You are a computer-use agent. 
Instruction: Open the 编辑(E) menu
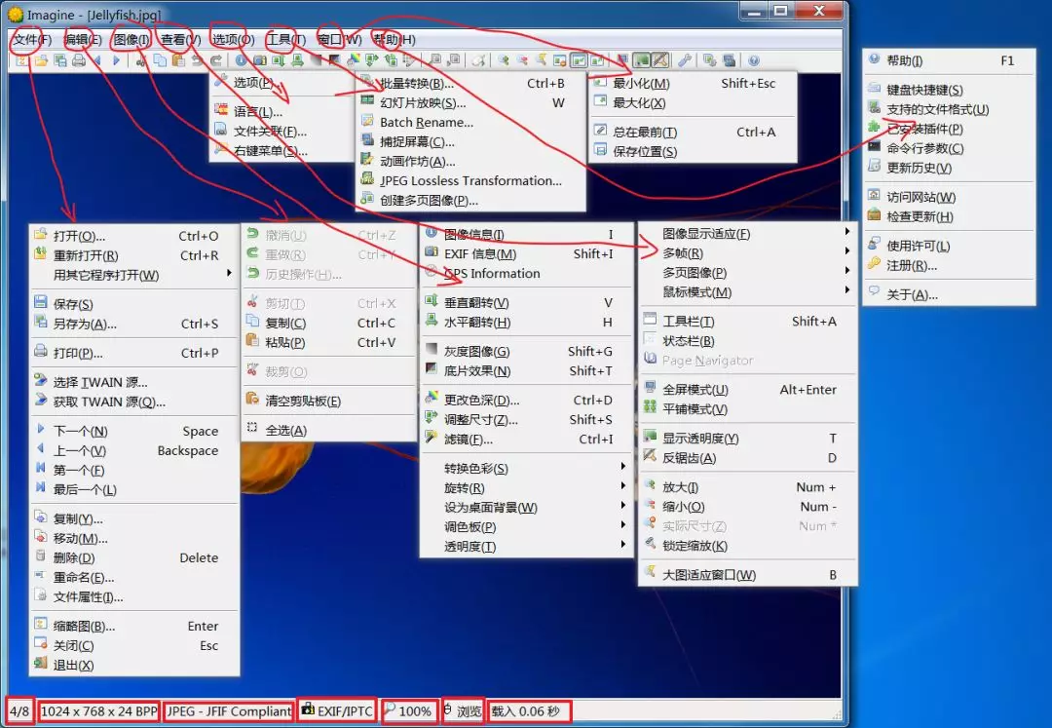[x=83, y=40]
